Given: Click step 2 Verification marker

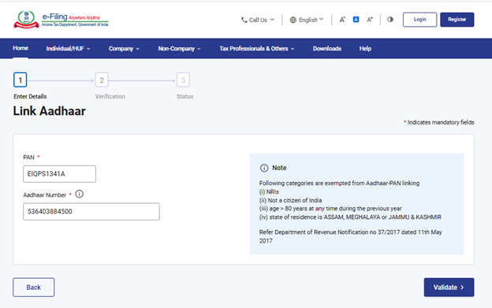Looking at the screenshot, I should [102, 80].
